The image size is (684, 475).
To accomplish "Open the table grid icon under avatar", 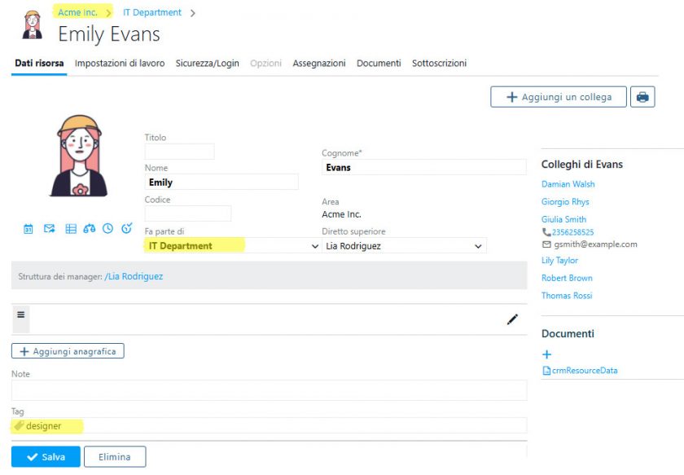I will [x=71, y=229].
